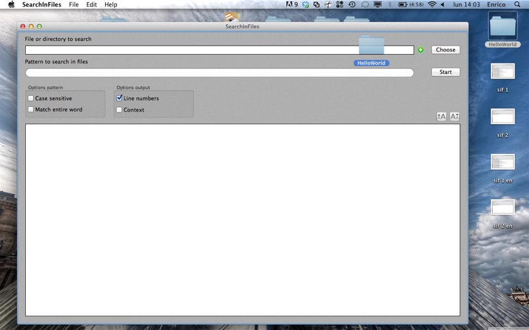Enable the Match entire word checkbox
The image size is (529, 330).
click(30, 110)
